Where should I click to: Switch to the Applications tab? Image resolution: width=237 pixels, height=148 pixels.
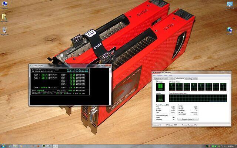(x=157, y=79)
